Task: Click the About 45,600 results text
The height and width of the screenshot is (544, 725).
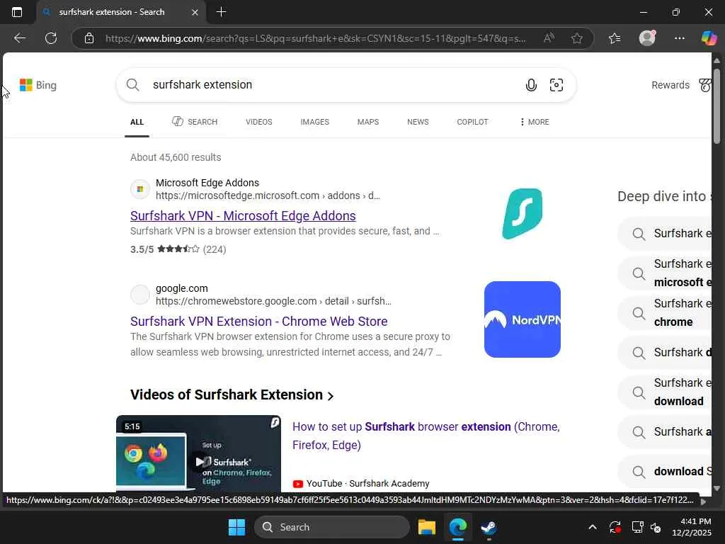Action: pos(176,157)
